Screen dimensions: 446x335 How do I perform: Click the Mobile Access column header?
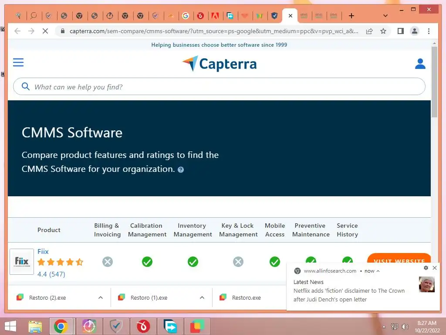pyautogui.click(x=275, y=230)
